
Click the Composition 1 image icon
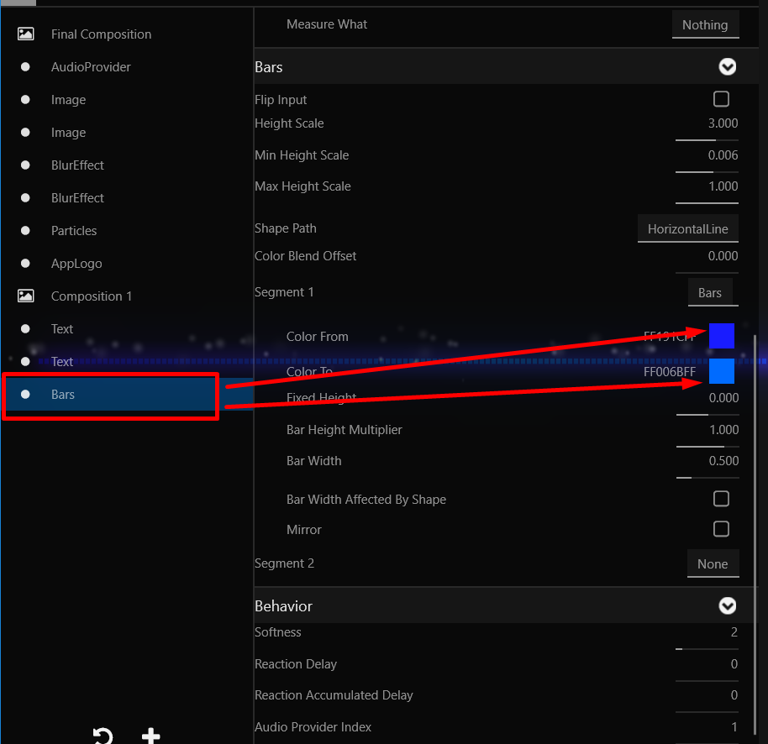coord(26,296)
